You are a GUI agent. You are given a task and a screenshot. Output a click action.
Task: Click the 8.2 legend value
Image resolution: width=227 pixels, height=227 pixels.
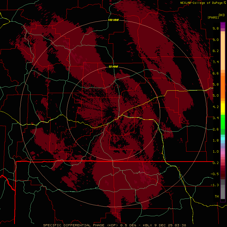(x=216, y=51)
